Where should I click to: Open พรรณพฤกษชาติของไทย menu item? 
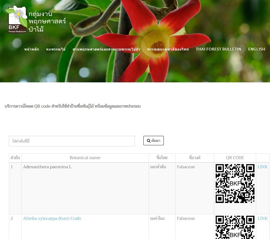(x=168, y=49)
